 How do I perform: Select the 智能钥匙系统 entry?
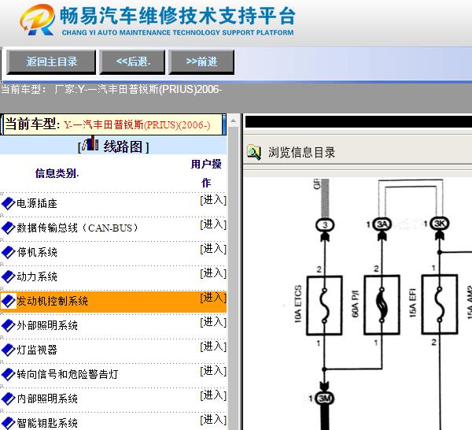click(x=47, y=424)
